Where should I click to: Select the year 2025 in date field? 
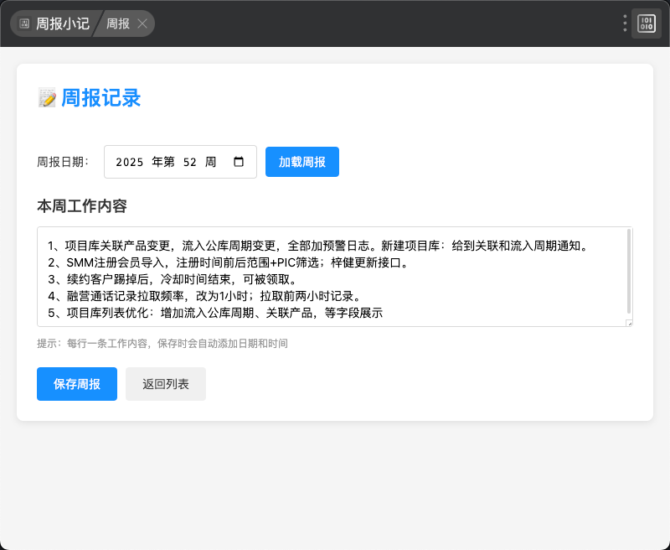(x=130, y=162)
